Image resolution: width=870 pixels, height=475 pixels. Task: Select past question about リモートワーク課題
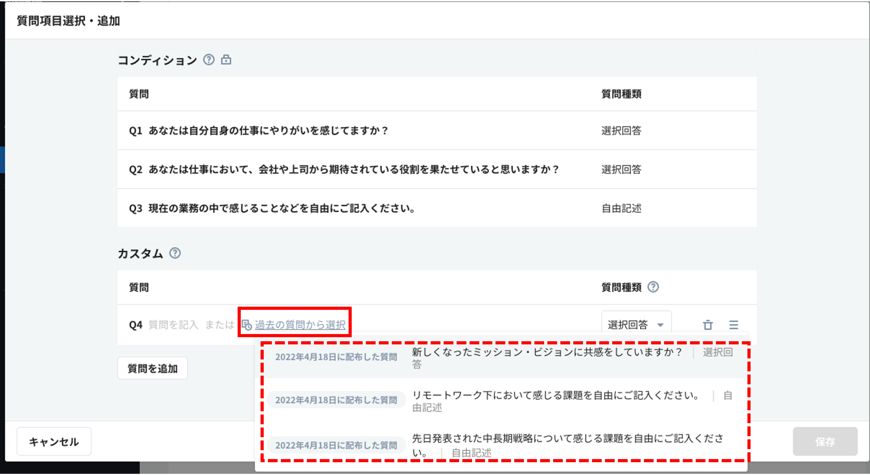point(556,395)
